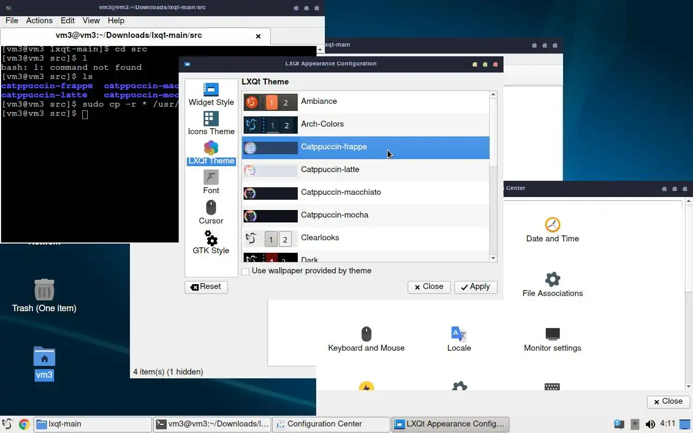Screen dimensions: 693x433
Task: Open the Icons Theme section
Action: tap(211, 124)
